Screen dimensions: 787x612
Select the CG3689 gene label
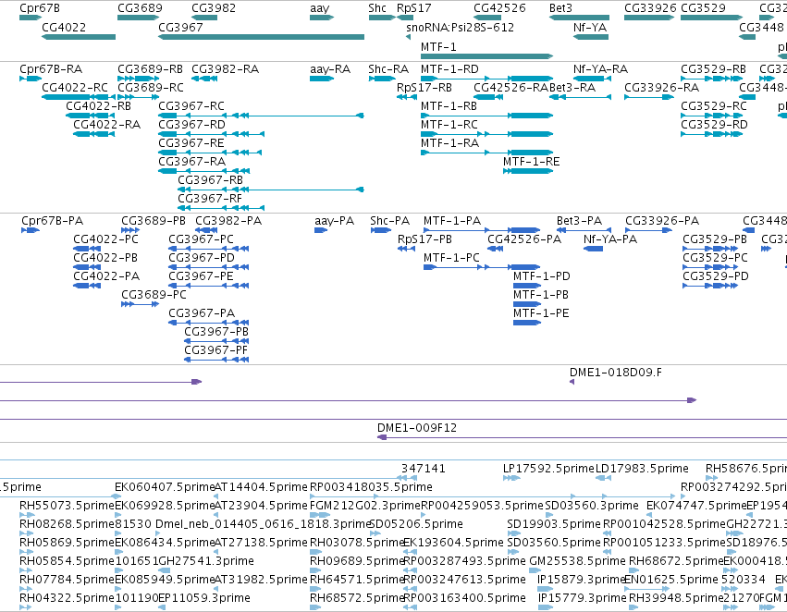click(140, 8)
